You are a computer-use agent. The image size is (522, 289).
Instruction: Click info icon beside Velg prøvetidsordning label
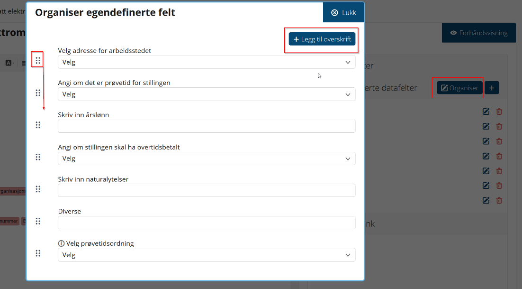[61, 243]
